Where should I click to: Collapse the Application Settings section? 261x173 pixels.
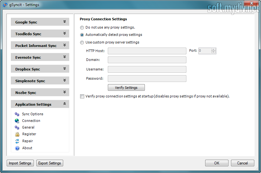coord(64,104)
